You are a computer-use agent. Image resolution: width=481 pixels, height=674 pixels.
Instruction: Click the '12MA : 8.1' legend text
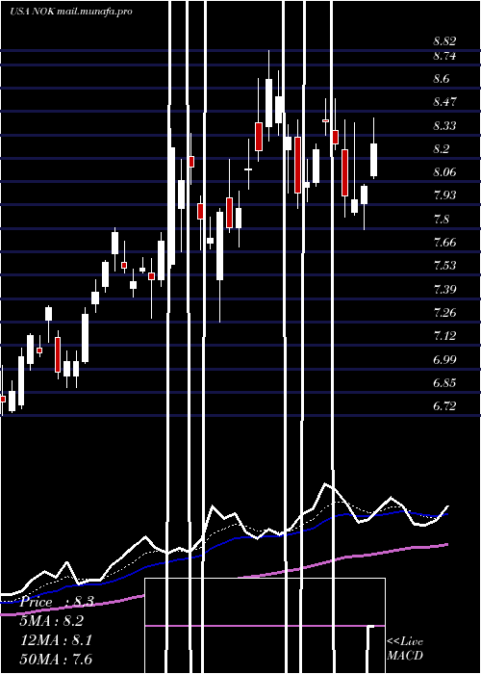coord(56,640)
